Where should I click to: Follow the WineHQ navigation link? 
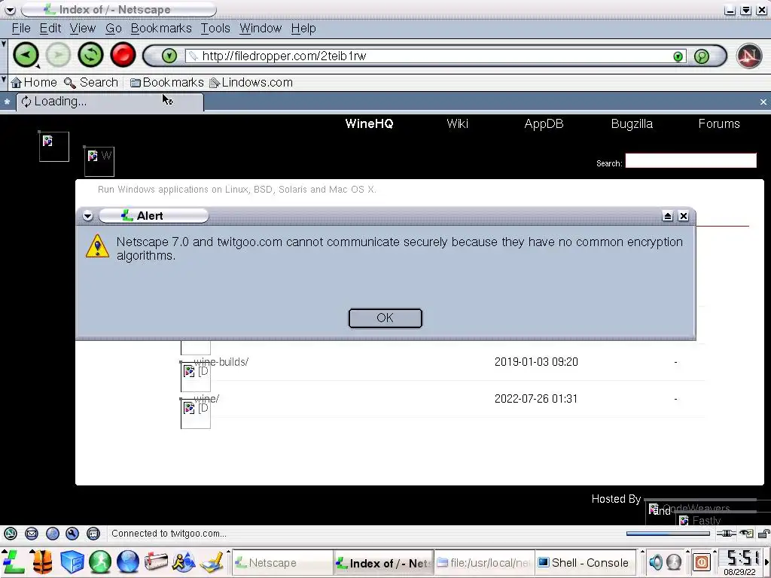point(369,124)
